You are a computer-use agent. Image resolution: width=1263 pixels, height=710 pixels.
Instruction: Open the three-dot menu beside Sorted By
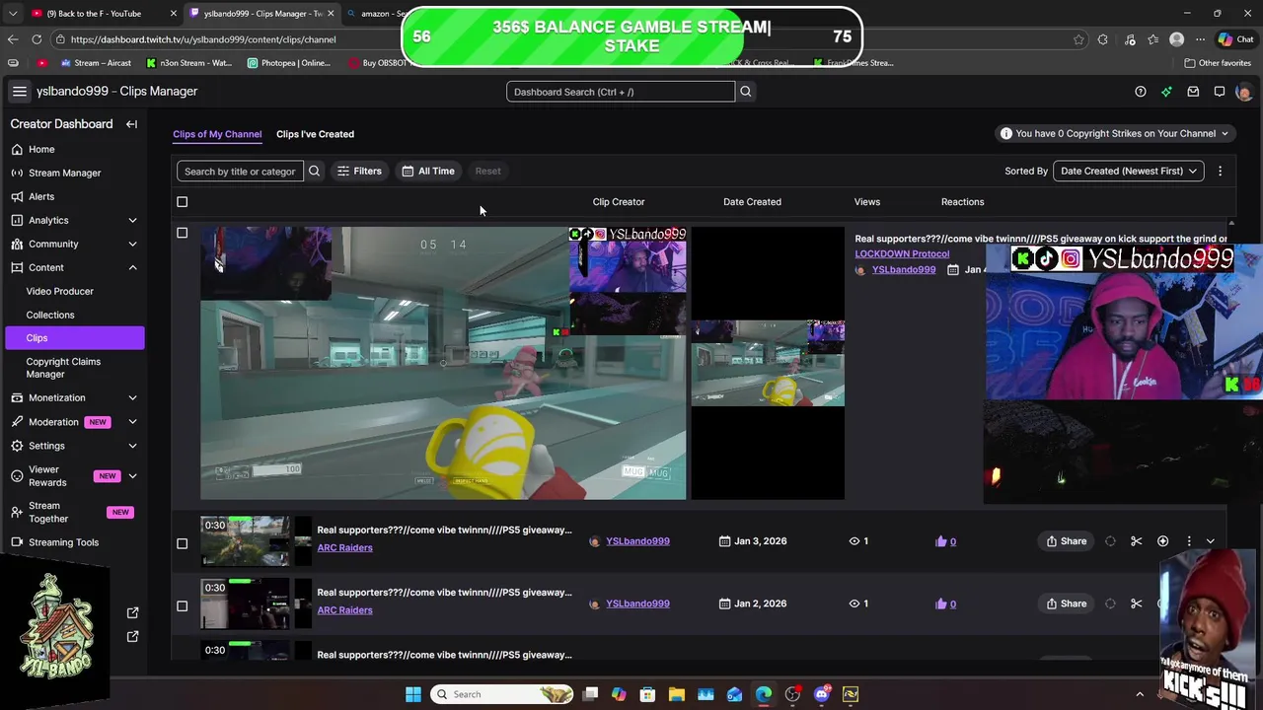pos(1220,171)
